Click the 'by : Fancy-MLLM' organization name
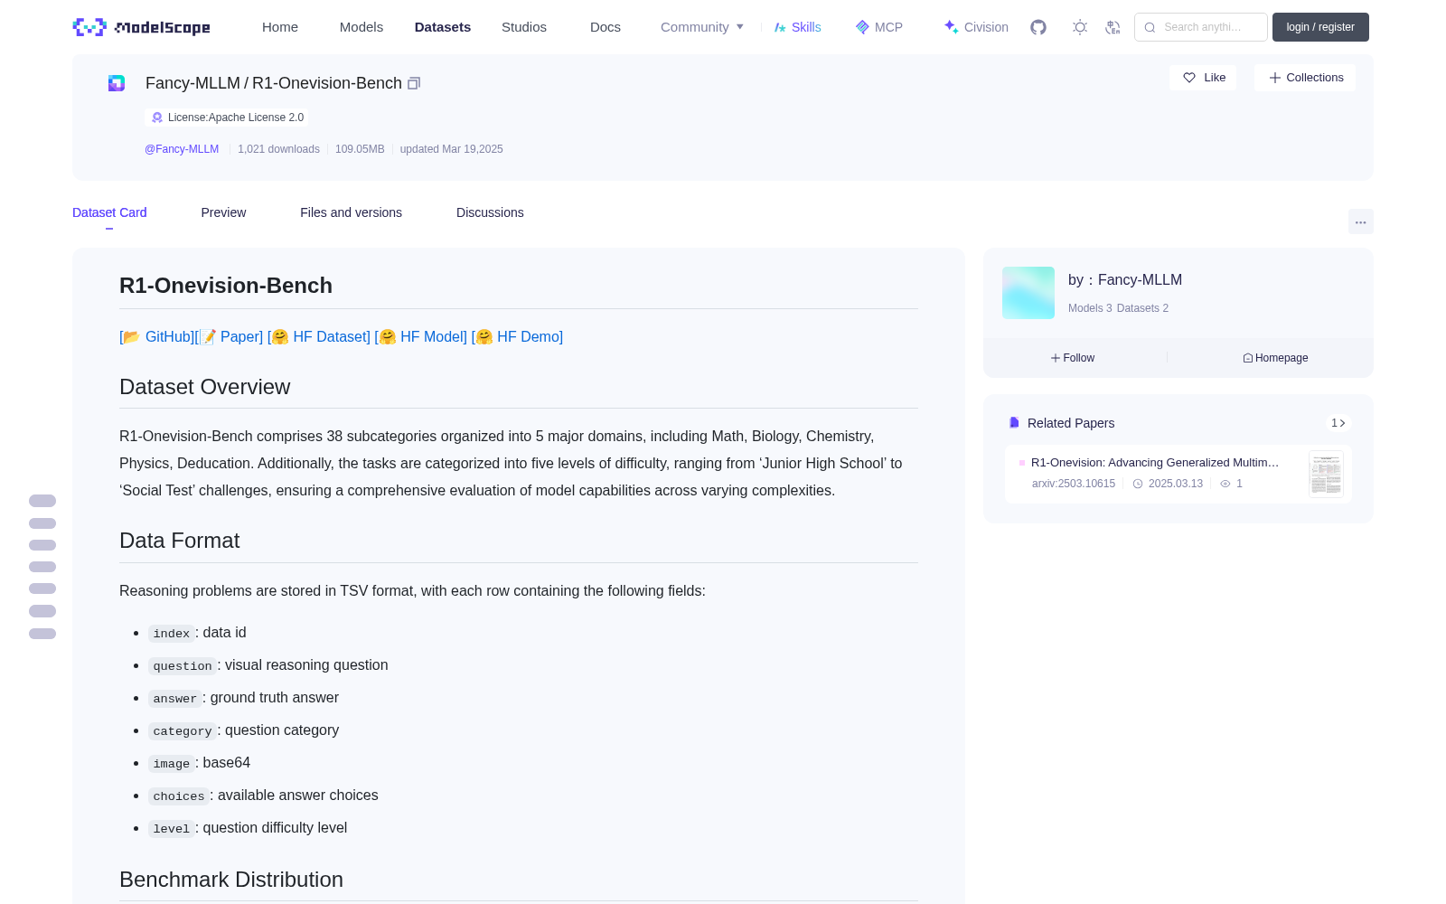Image resolution: width=1446 pixels, height=904 pixels. click(1125, 280)
